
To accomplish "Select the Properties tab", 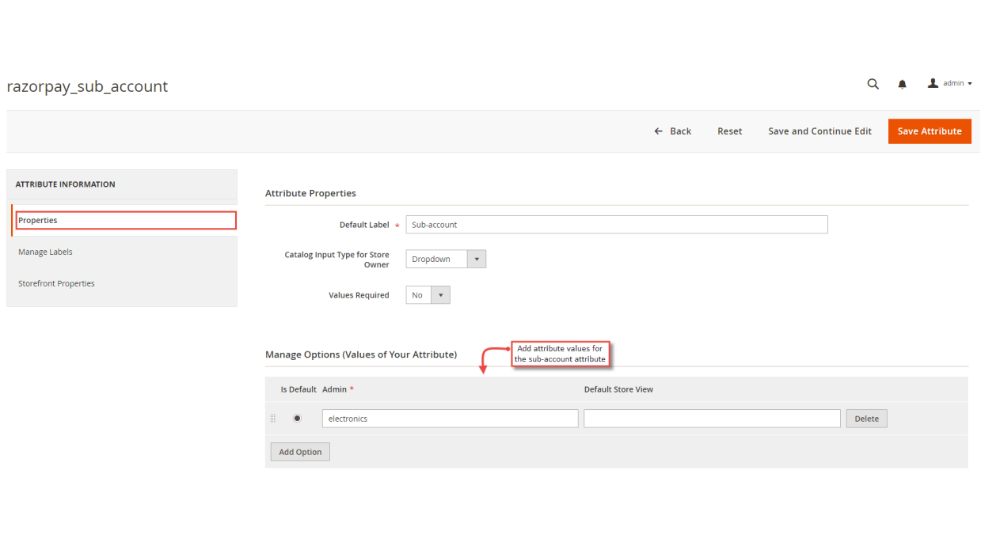I will point(124,220).
